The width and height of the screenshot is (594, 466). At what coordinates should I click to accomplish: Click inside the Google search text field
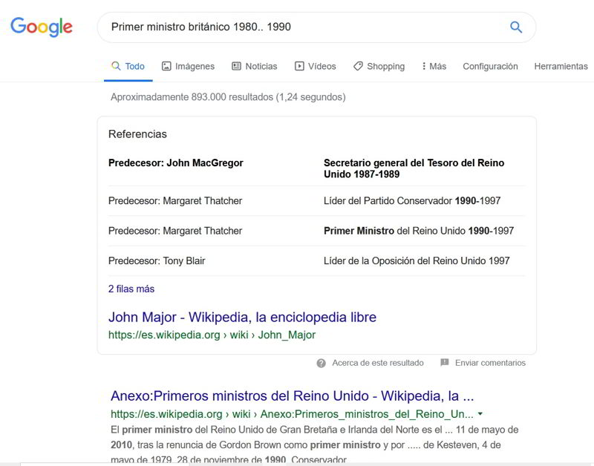tap(297, 27)
